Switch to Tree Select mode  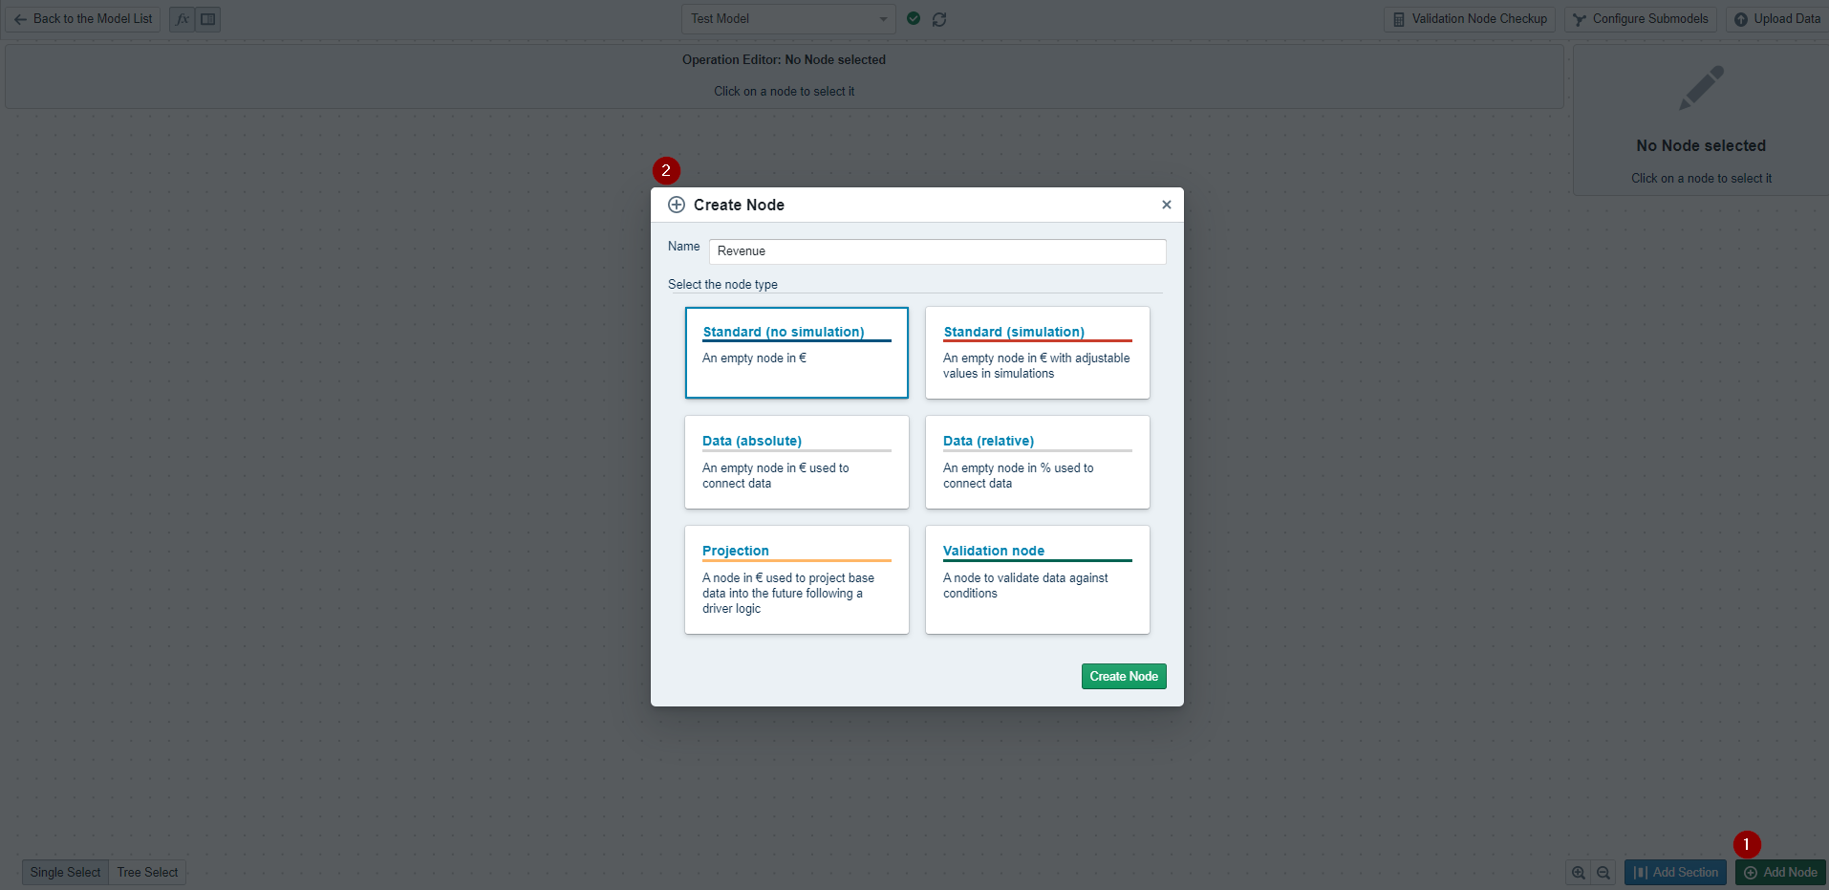click(x=147, y=872)
